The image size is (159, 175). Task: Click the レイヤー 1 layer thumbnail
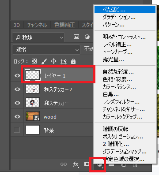pyautogui.click(x=33, y=75)
